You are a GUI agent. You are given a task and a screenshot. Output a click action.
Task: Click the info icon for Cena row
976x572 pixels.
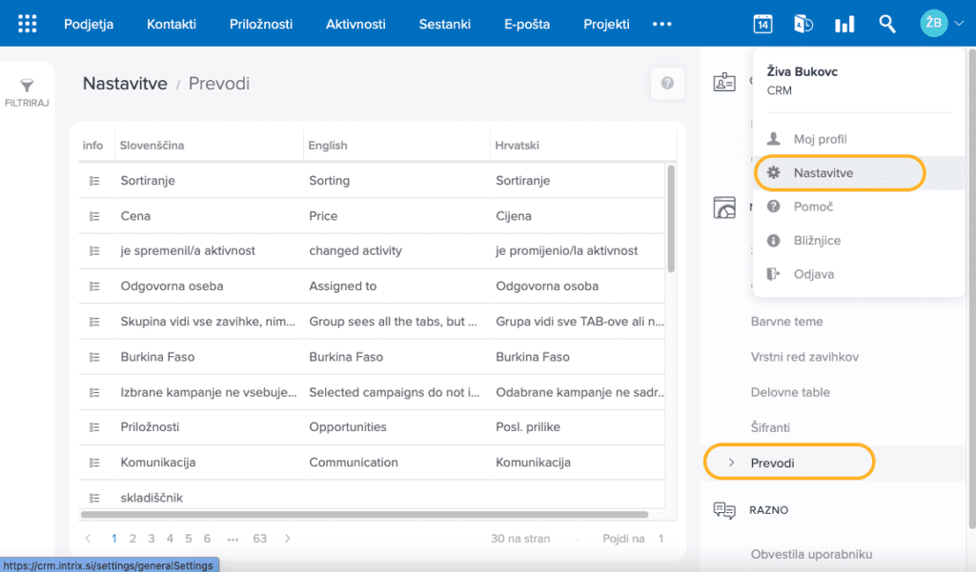click(94, 216)
